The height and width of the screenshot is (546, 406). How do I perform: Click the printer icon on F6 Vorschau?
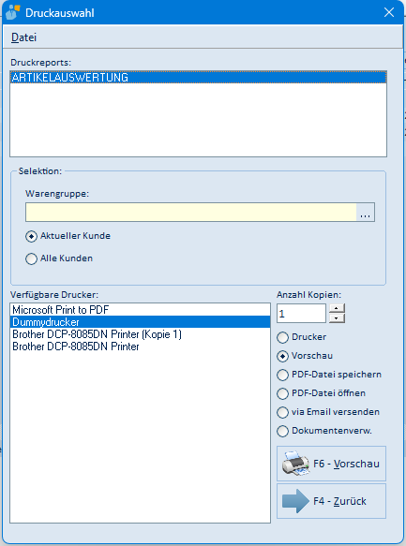[x=295, y=464]
